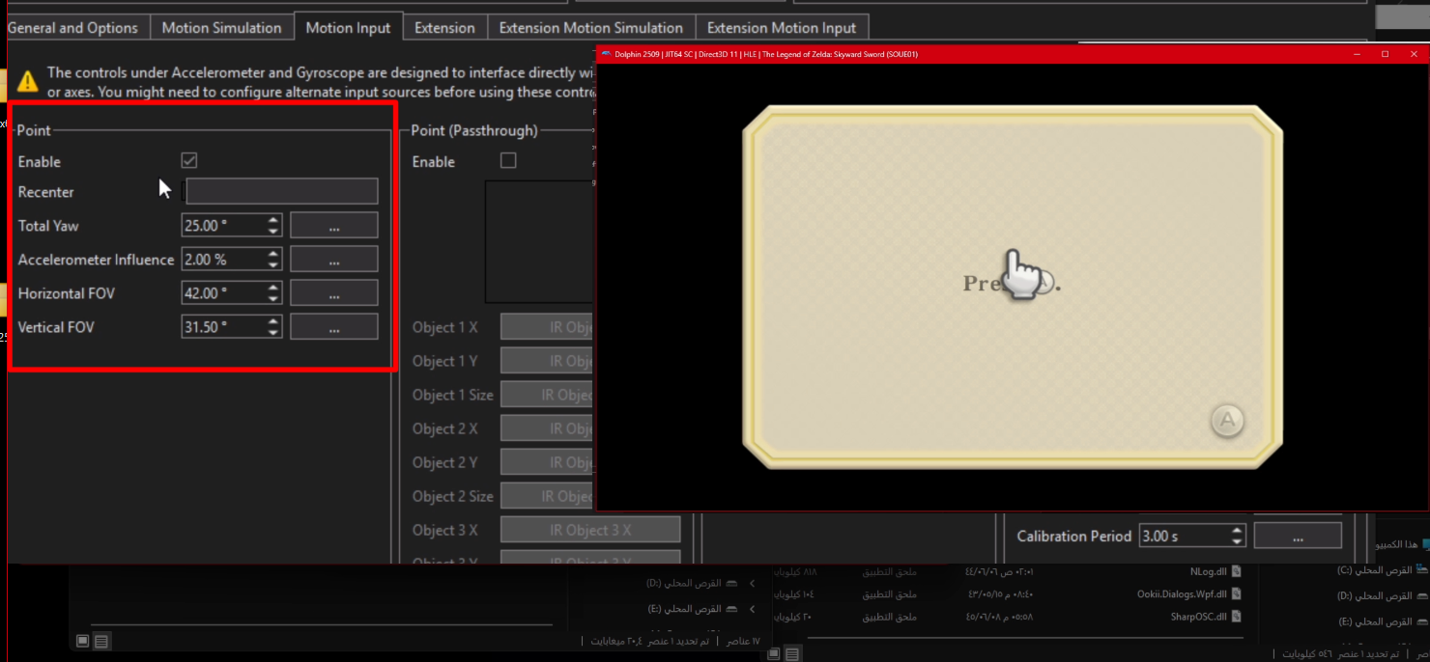Lower Accelerometer Influence with the down arrow

(x=273, y=264)
